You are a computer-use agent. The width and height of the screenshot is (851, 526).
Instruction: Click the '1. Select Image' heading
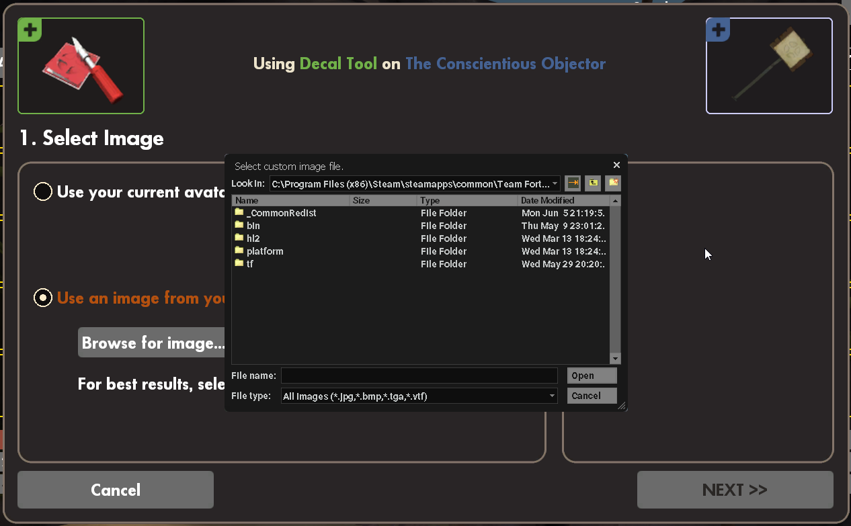(91, 138)
